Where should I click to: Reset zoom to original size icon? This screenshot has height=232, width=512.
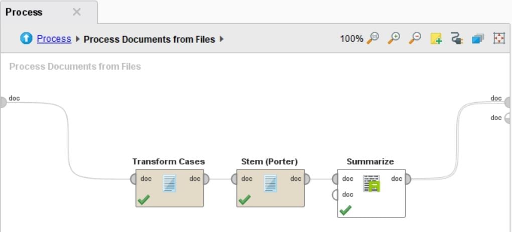pos(373,39)
